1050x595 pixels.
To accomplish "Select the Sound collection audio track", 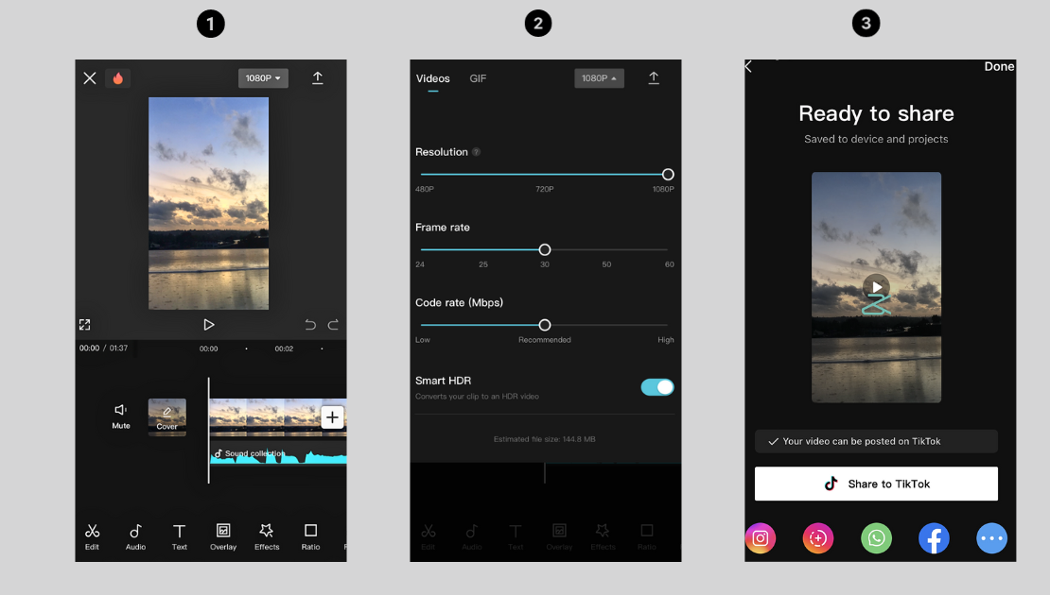I will (x=278, y=454).
